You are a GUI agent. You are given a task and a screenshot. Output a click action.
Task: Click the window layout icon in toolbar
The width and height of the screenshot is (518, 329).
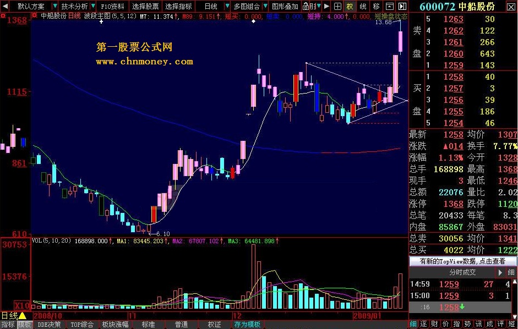point(390,6)
